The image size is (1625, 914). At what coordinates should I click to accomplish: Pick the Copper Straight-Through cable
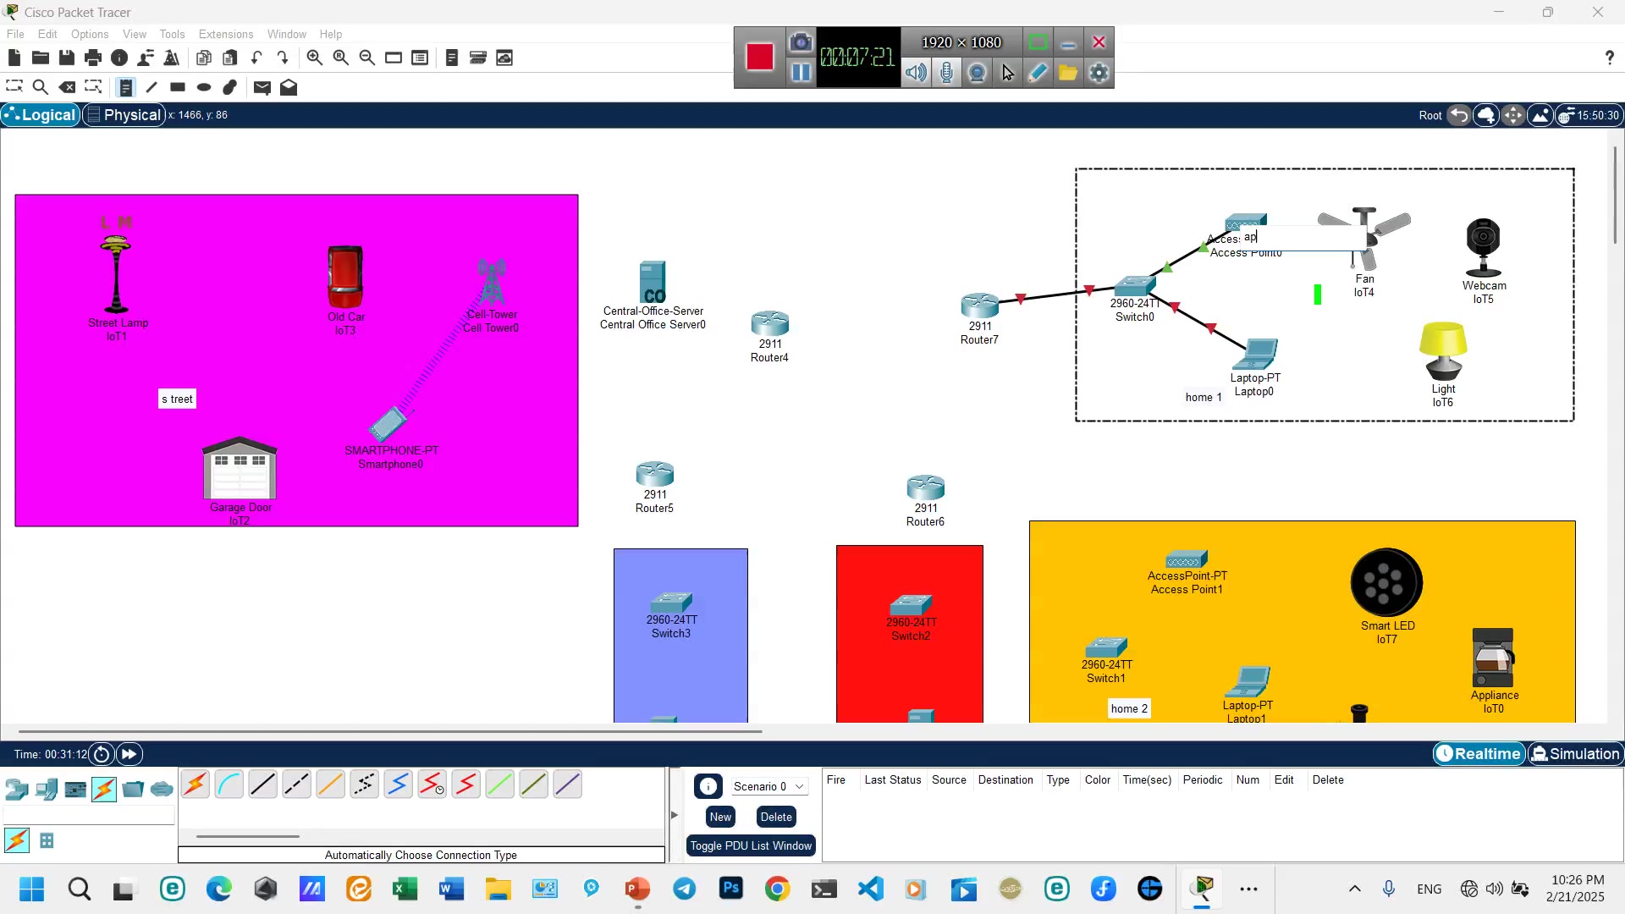coord(262,785)
